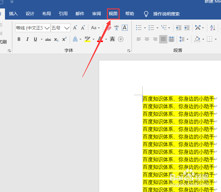Image resolution: width=221 pixels, height=192 pixels.
Task: Click the enclosed character 字 icon
Action: pos(121,39)
